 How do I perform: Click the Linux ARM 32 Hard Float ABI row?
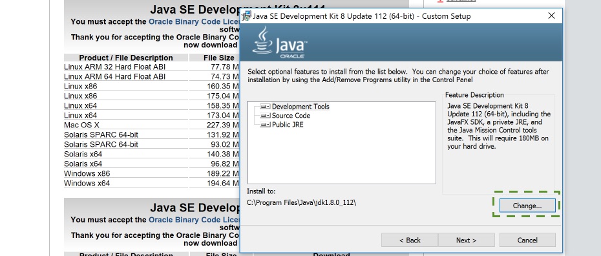152,67
